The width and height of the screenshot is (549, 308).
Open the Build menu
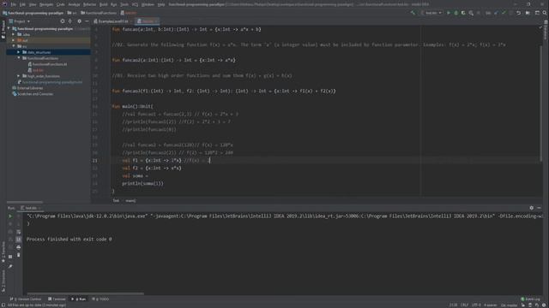[104, 4]
